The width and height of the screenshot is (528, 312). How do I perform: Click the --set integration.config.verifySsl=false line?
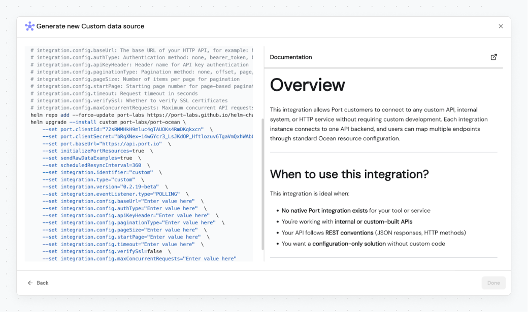pos(107,252)
